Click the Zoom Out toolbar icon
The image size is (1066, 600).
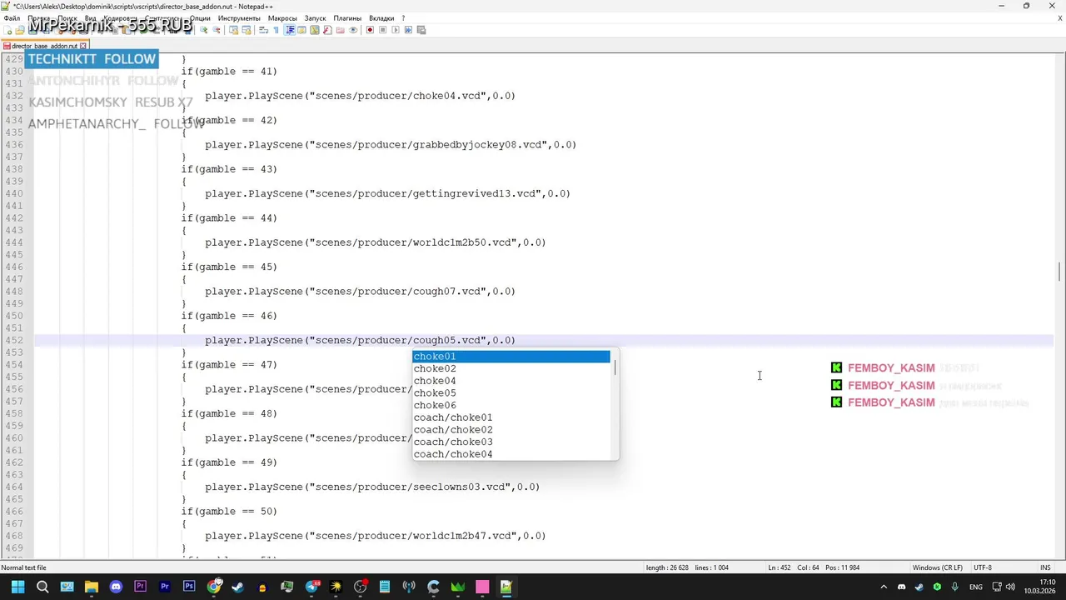[217, 30]
